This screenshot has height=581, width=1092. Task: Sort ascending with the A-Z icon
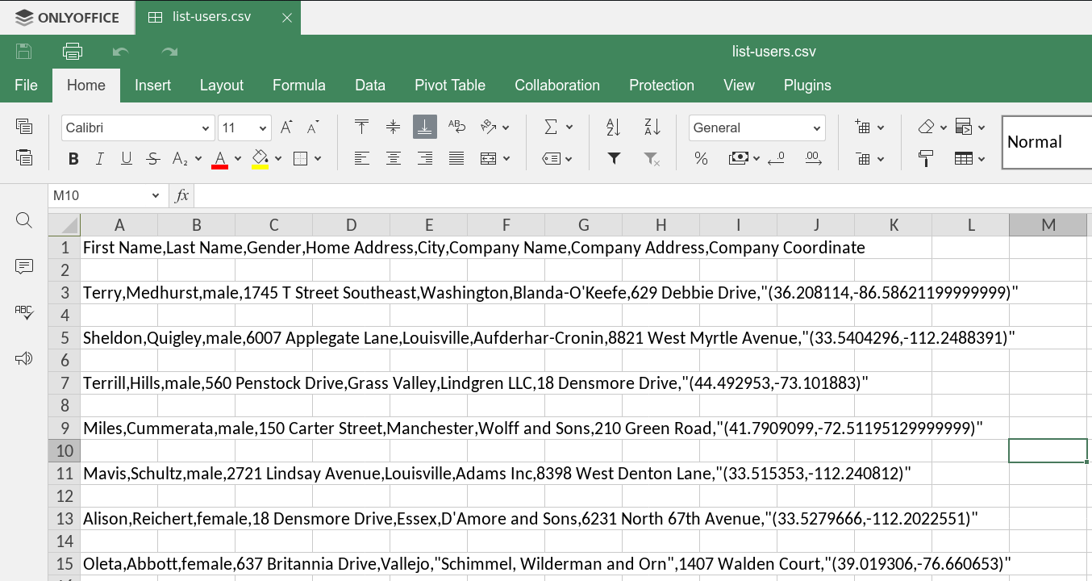point(613,127)
